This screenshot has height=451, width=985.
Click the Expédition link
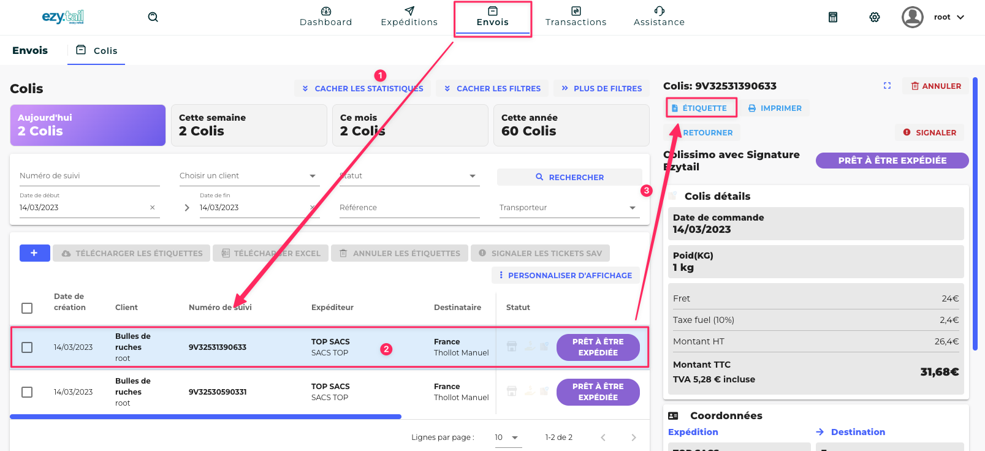click(x=693, y=432)
